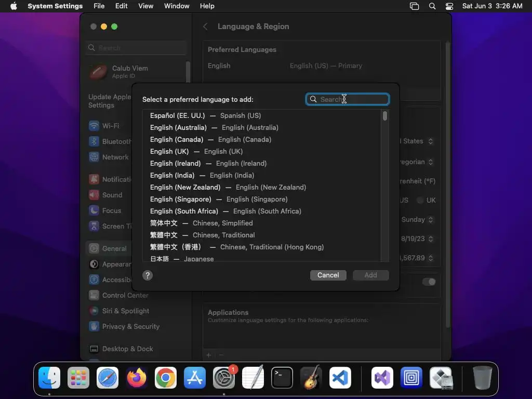Image resolution: width=532 pixels, height=399 pixels.
Task: Click the date and time in menu bar
Action: pos(493,6)
